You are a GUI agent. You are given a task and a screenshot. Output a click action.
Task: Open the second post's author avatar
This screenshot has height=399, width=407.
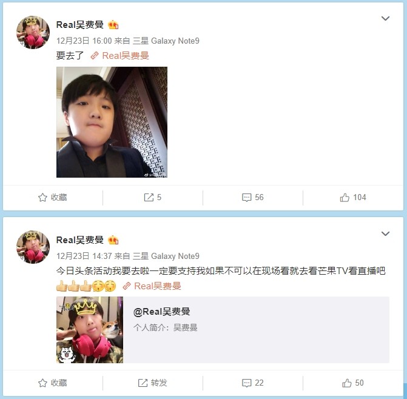click(33, 247)
